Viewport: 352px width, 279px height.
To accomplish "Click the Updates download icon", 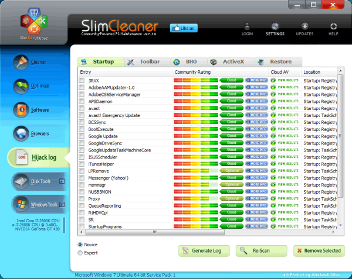I will pyautogui.click(x=305, y=26).
